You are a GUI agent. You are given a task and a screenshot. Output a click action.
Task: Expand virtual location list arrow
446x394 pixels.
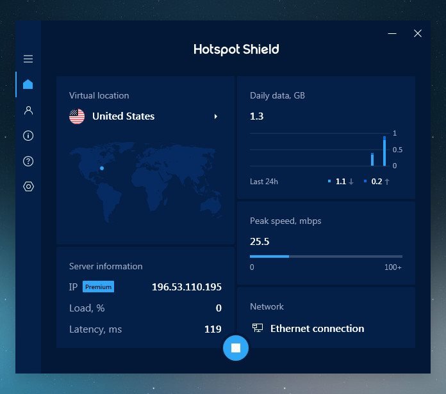point(216,116)
